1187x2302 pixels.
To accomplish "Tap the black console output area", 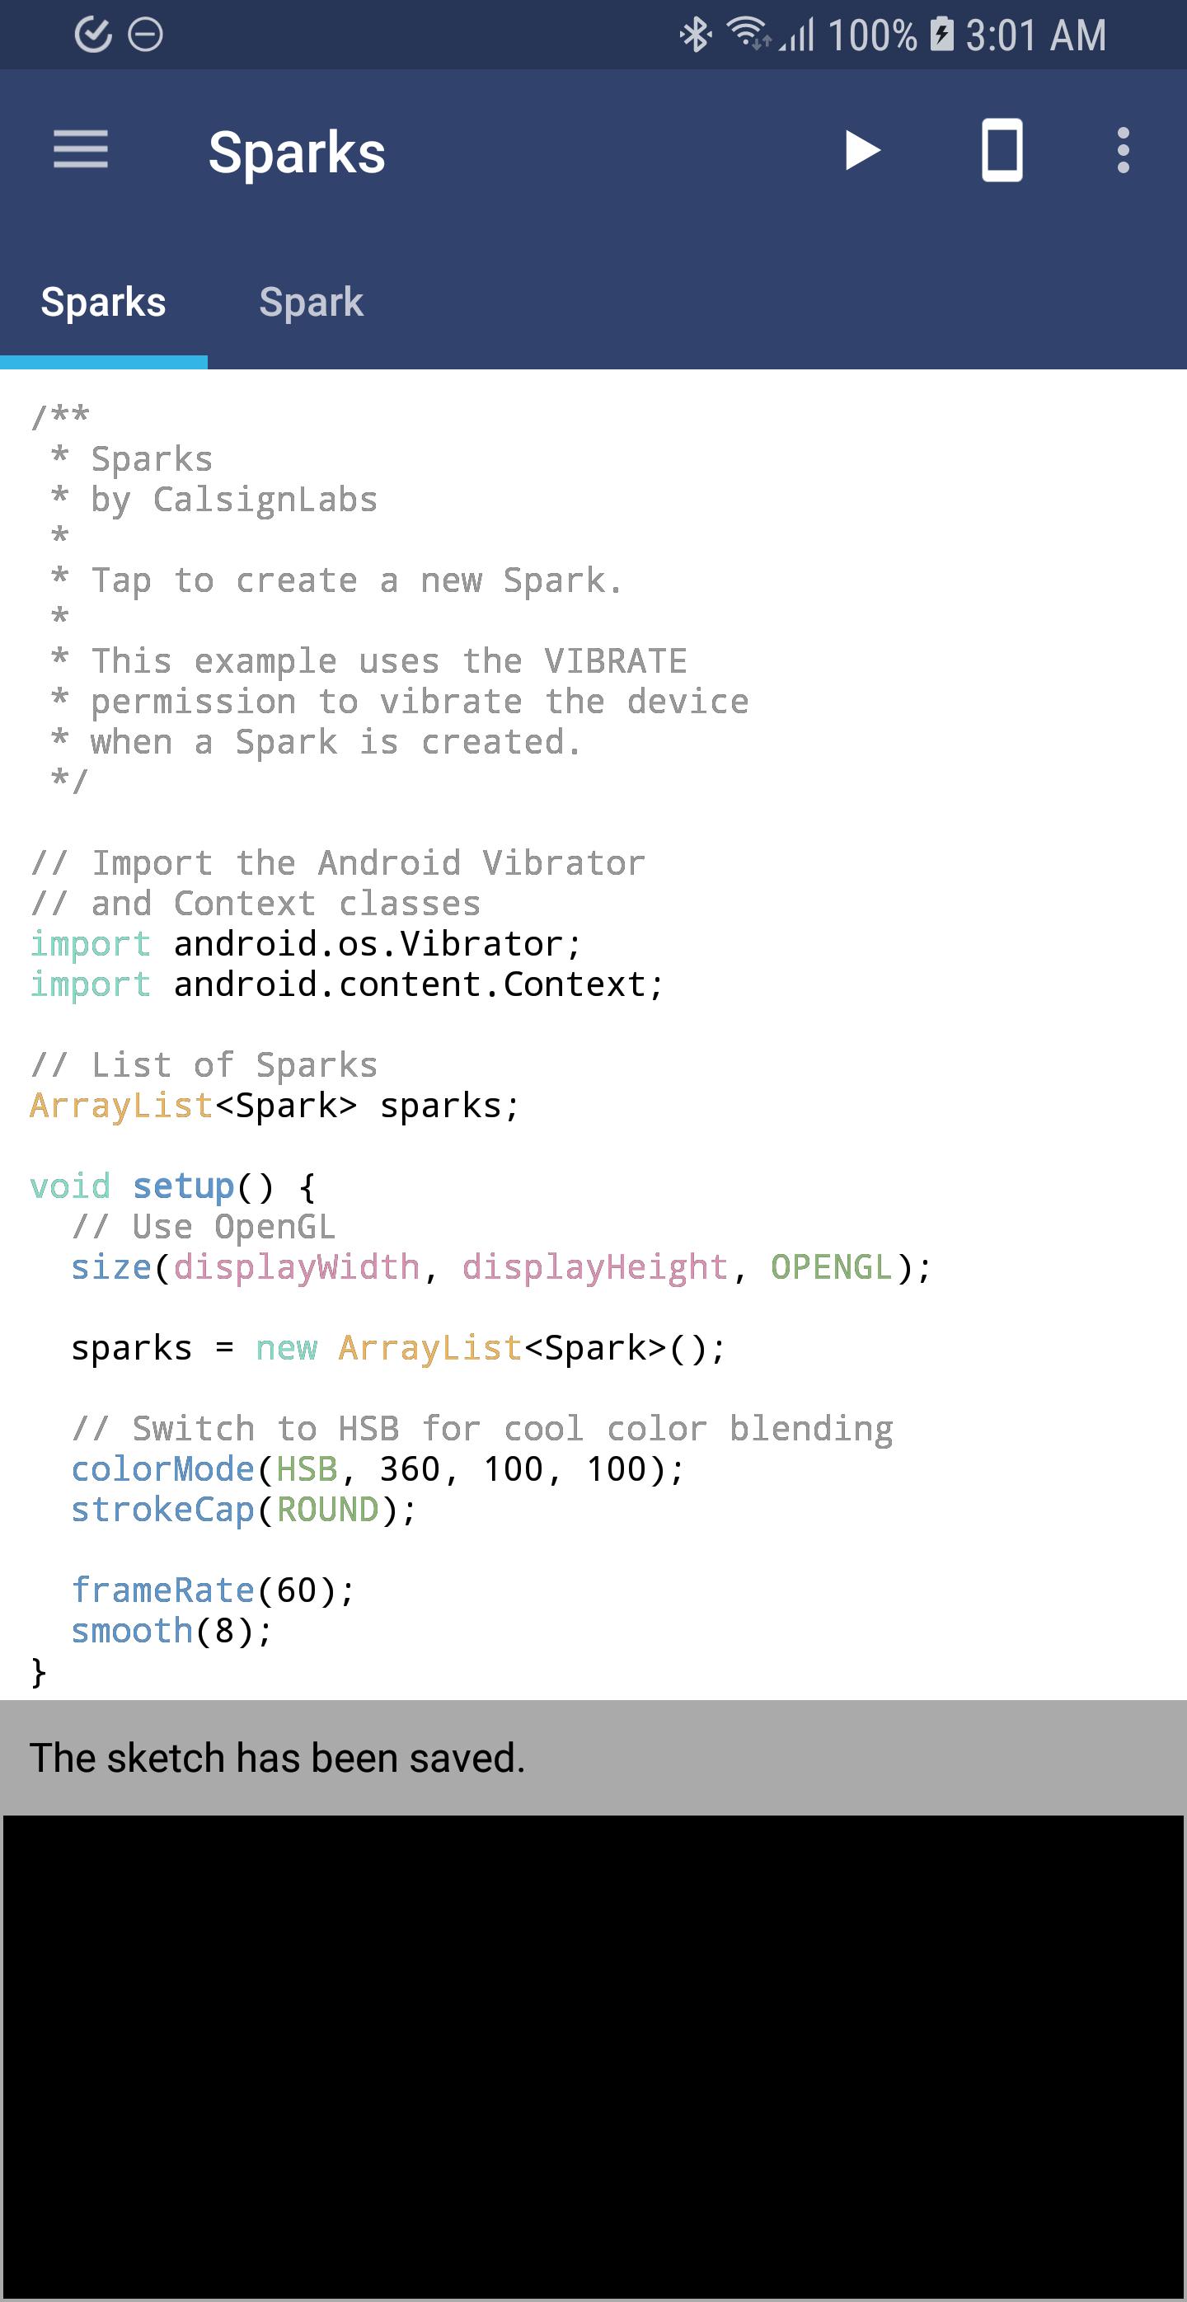I will point(593,2055).
